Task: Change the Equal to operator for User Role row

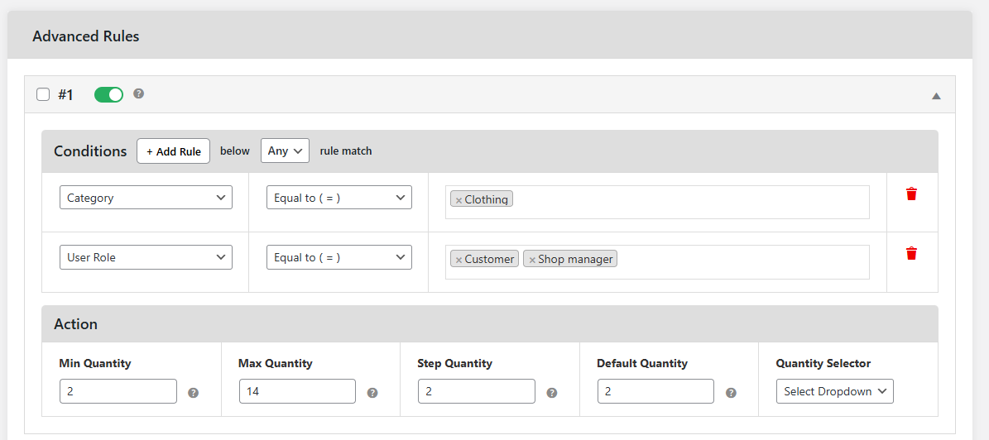Action: click(339, 257)
